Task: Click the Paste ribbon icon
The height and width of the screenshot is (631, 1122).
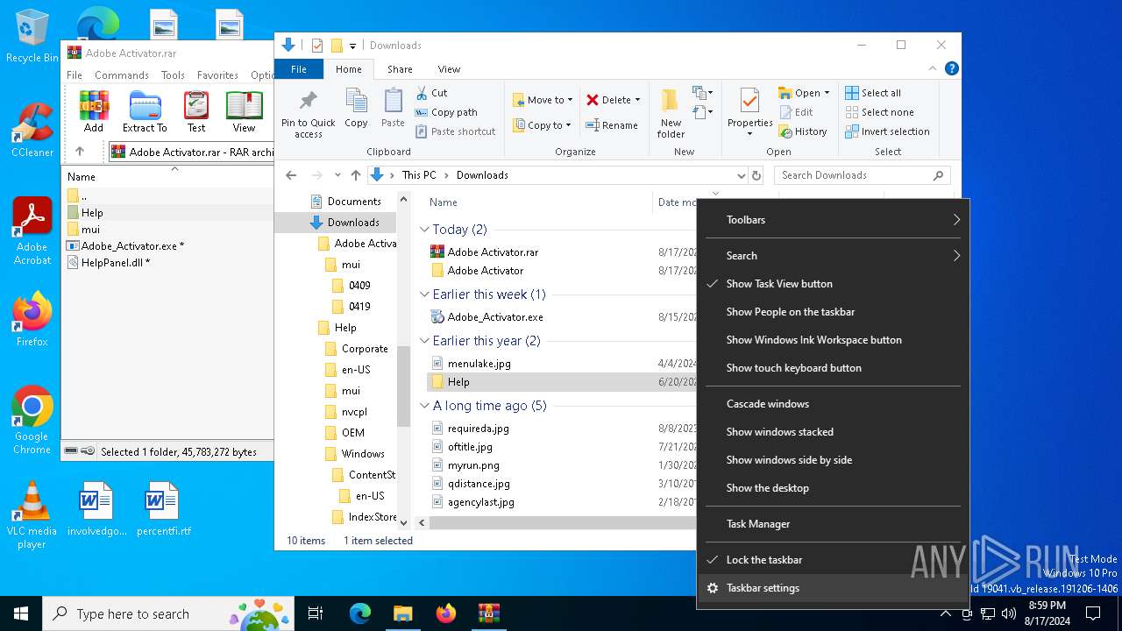Action: click(393, 109)
